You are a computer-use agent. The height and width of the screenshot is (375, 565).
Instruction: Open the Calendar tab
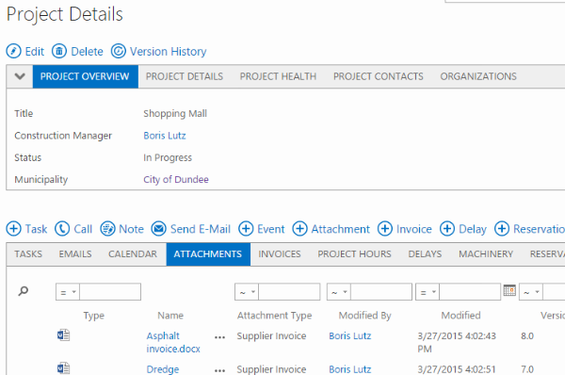tap(133, 254)
